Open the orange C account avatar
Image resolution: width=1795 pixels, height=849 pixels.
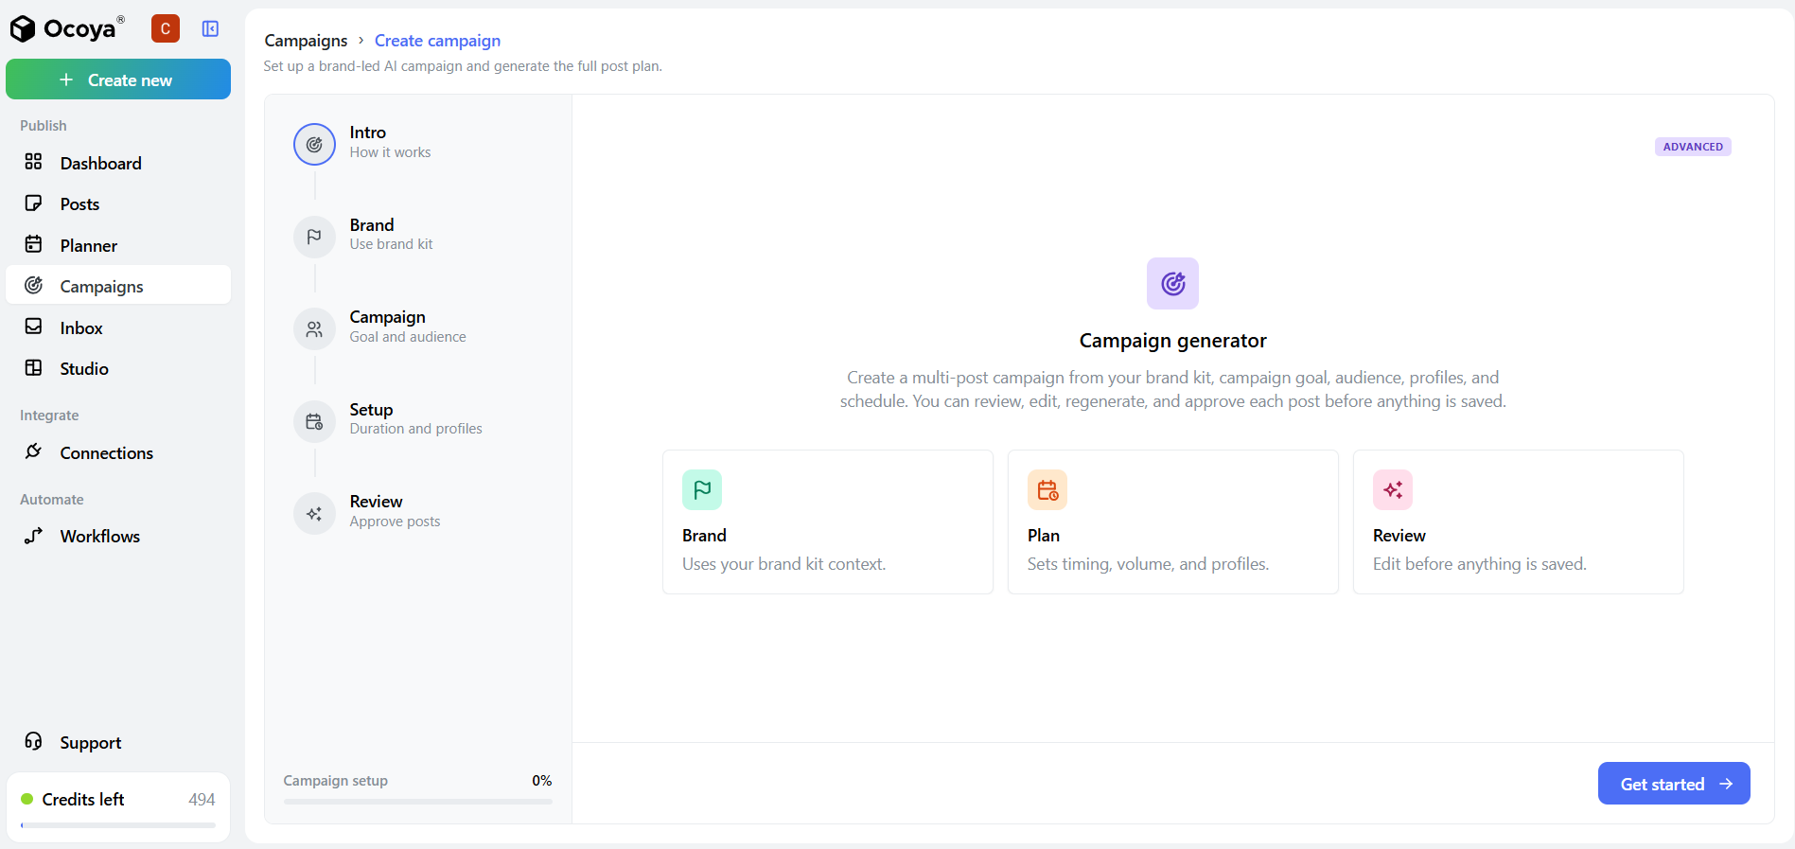point(166,28)
